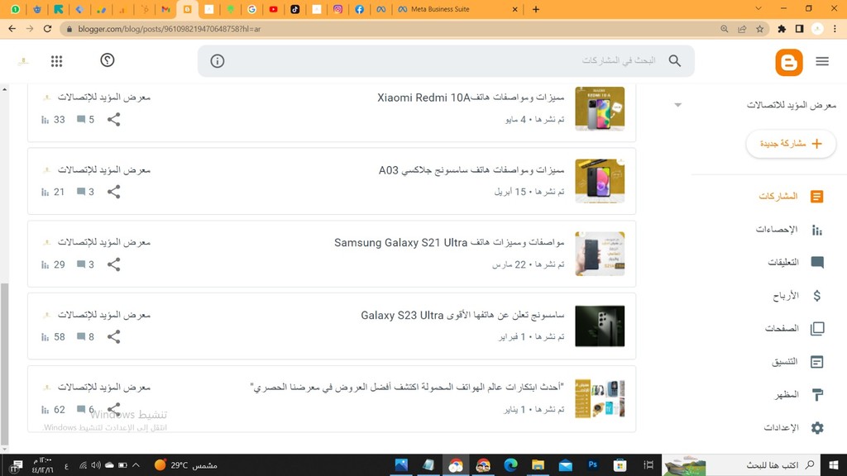847x476 pixels.
Task: Create a new post with مشاركة جديدة
Action: coord(791,144)
